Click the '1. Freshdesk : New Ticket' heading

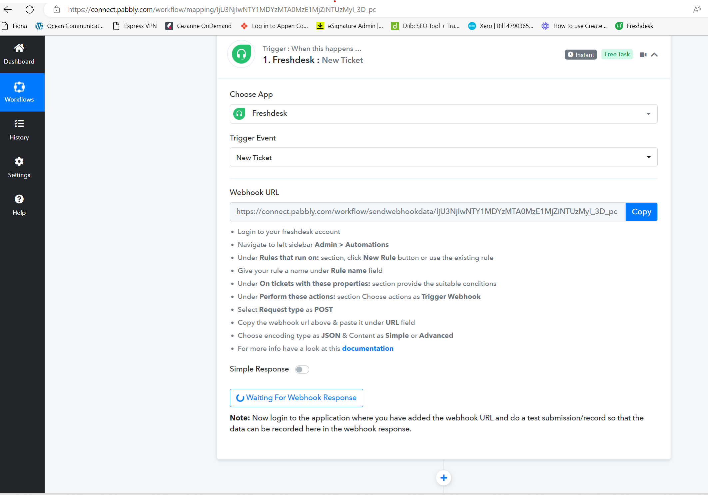[313, 60]
